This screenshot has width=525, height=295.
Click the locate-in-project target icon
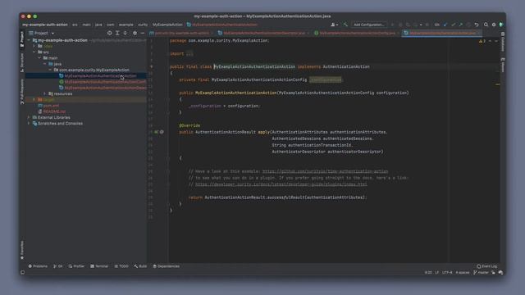[109, 33]
